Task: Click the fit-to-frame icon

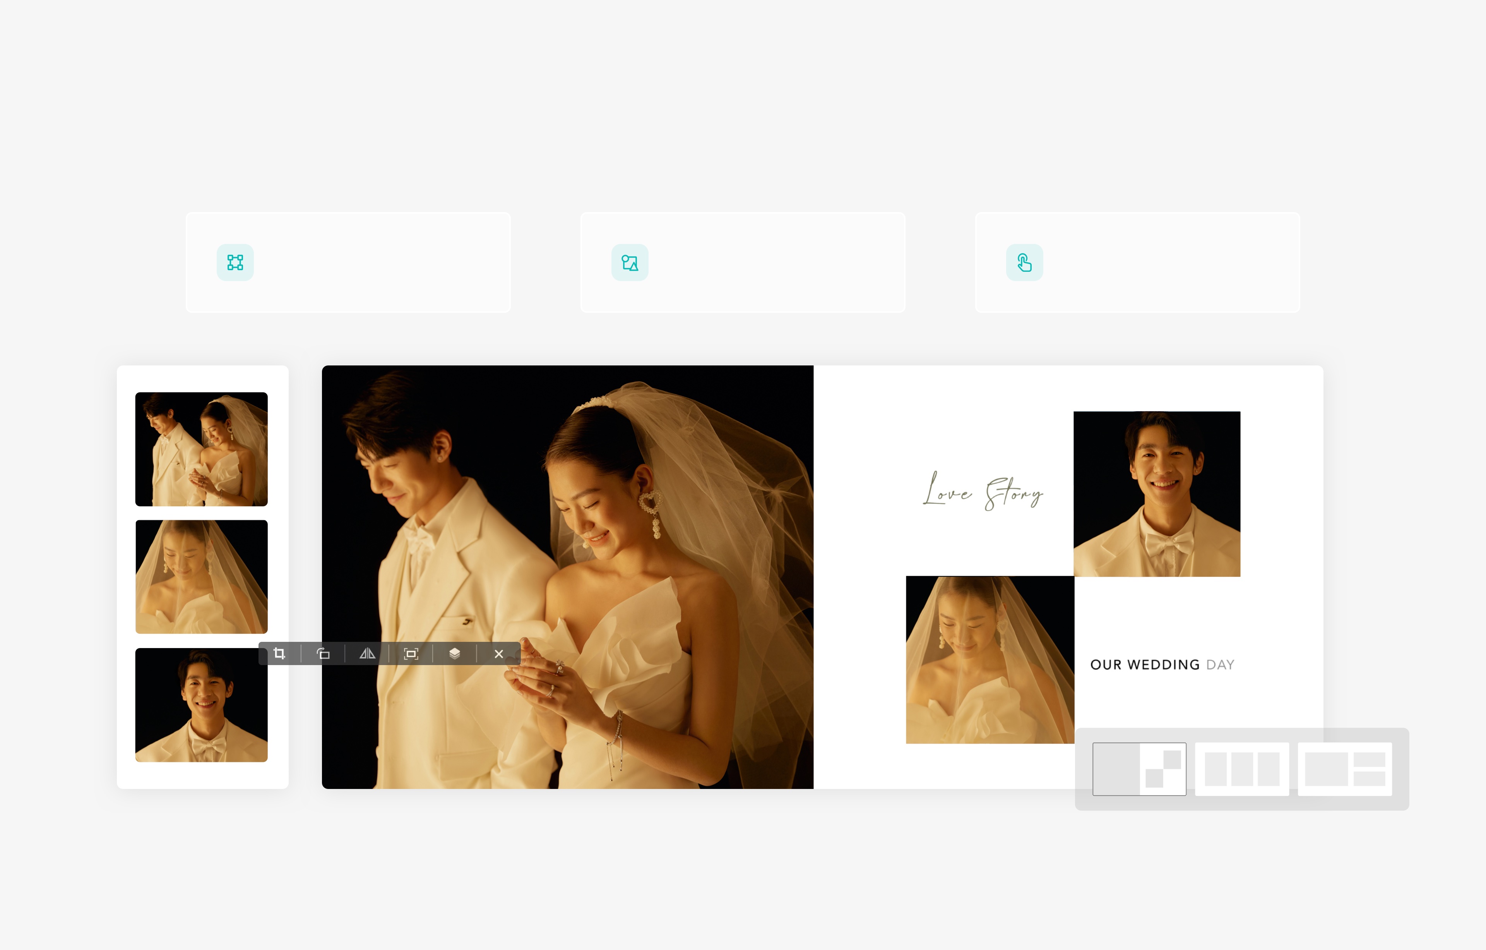Action: click(x=411, y=654)
